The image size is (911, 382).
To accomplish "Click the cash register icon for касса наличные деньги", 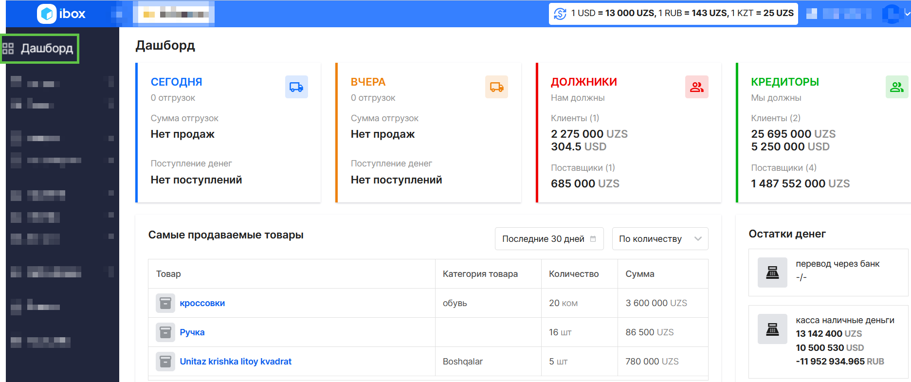I will click(772, 329).
